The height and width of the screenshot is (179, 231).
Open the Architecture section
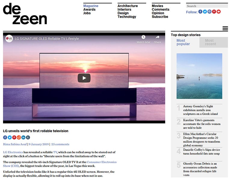pyautogui.click(x=128, y=6)
